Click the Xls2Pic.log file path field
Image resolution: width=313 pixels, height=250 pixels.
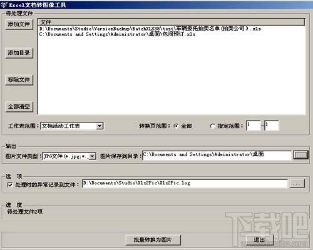tap(185, 183)
